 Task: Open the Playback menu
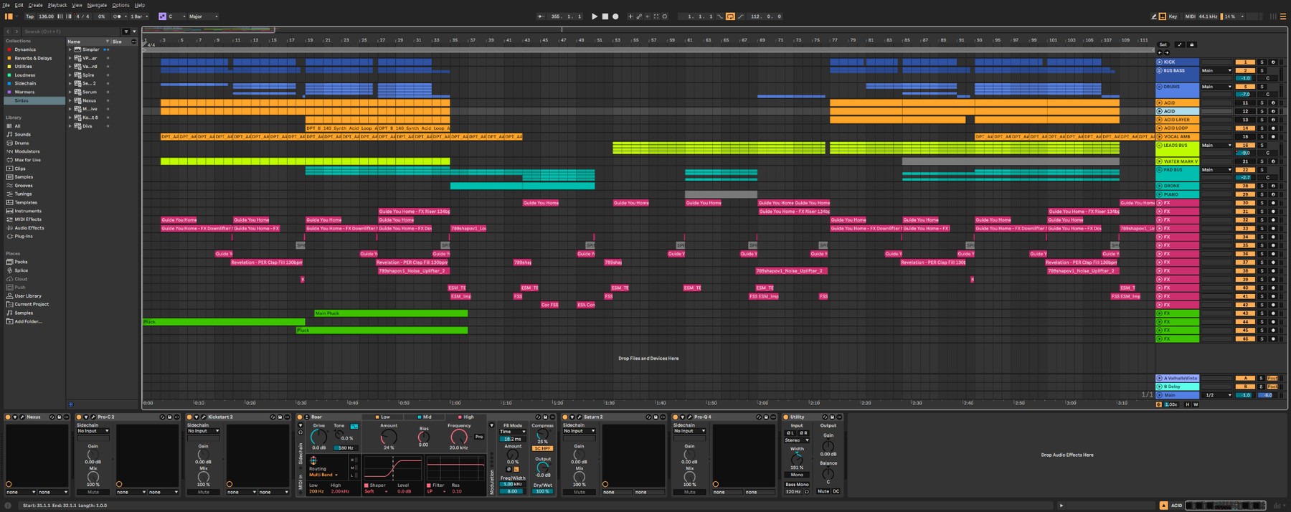click(x=57, y=5)
